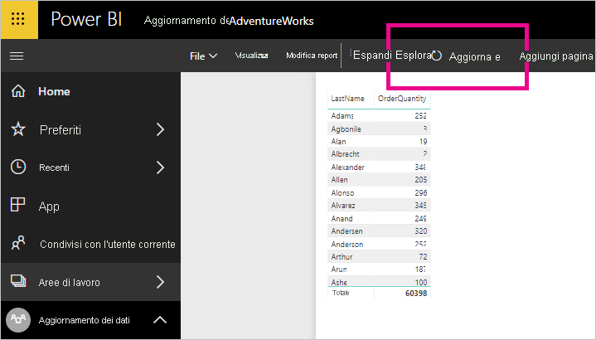Open the File dropdown menu
The width and height of the screenshot is (596, 340).
(203, 56)
